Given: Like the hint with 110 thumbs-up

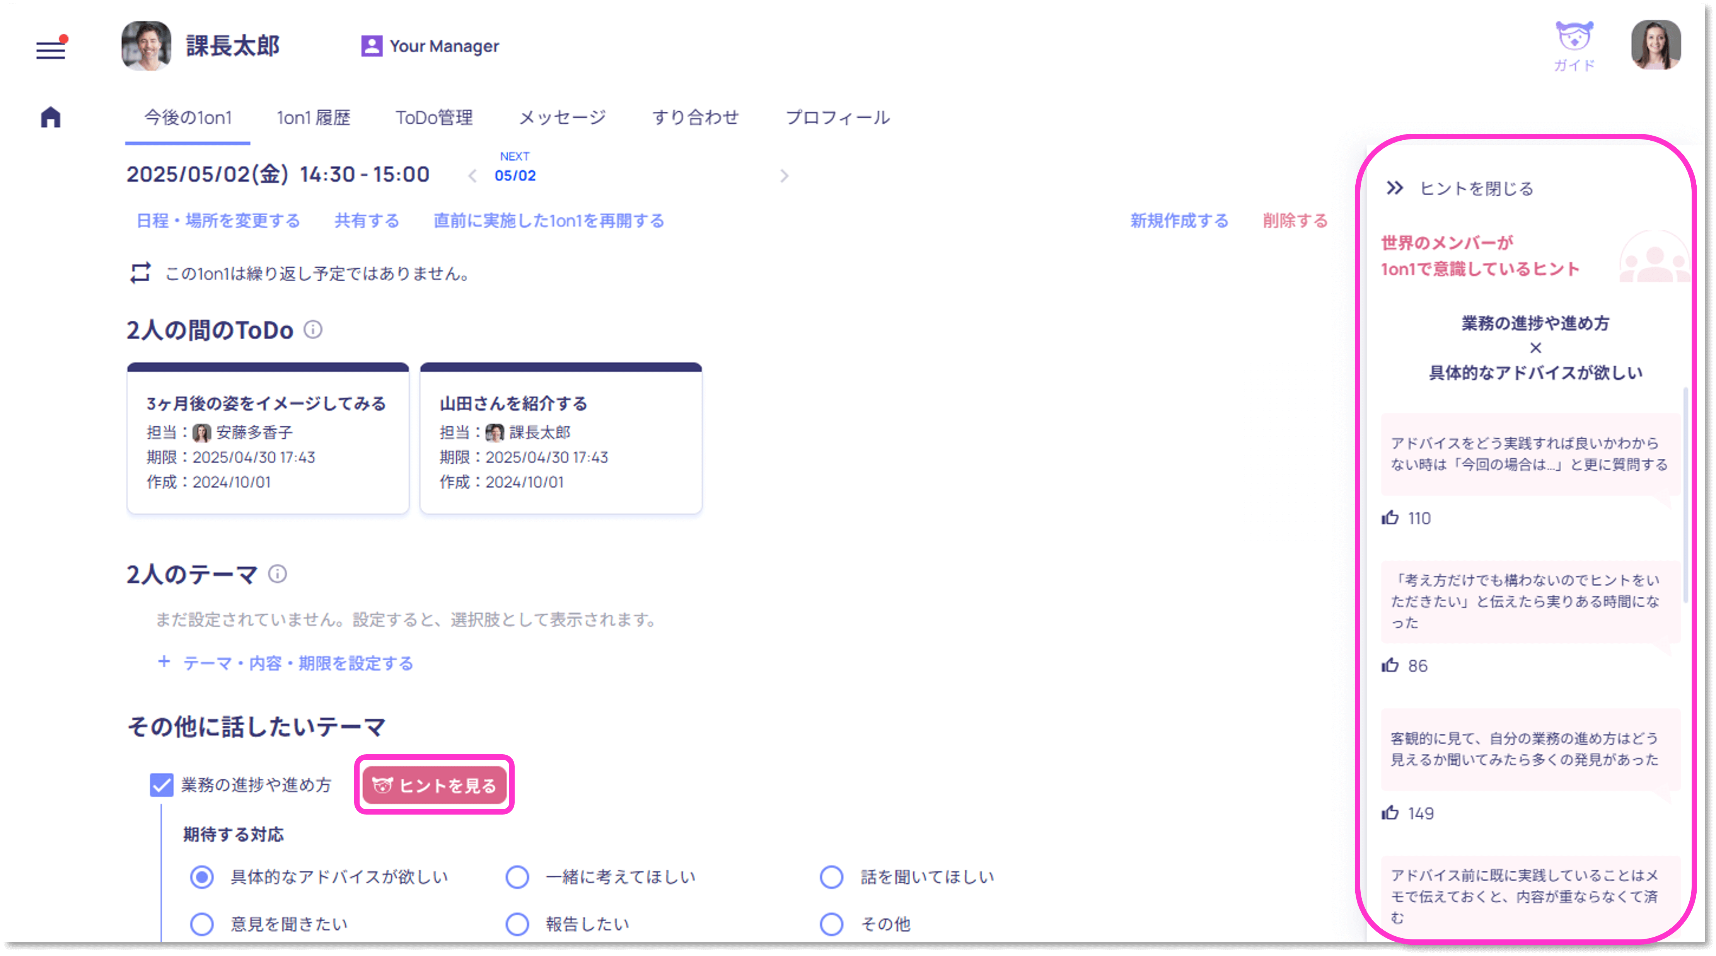Looking at the screenshot, I should coord(1390,518).
